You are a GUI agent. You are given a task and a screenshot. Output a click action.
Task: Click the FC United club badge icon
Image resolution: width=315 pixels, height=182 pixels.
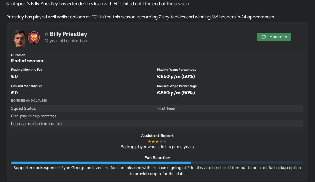click(34, 37)
